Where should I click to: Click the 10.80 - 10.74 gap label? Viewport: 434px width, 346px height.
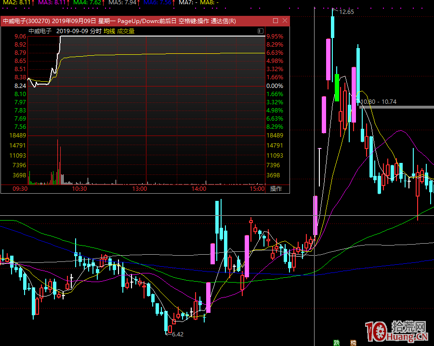tap(379, 102)
